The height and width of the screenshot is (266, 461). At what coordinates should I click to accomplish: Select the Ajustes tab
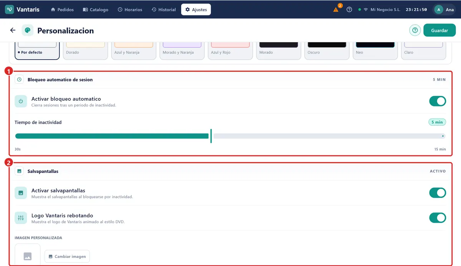[x=196, y=10]
